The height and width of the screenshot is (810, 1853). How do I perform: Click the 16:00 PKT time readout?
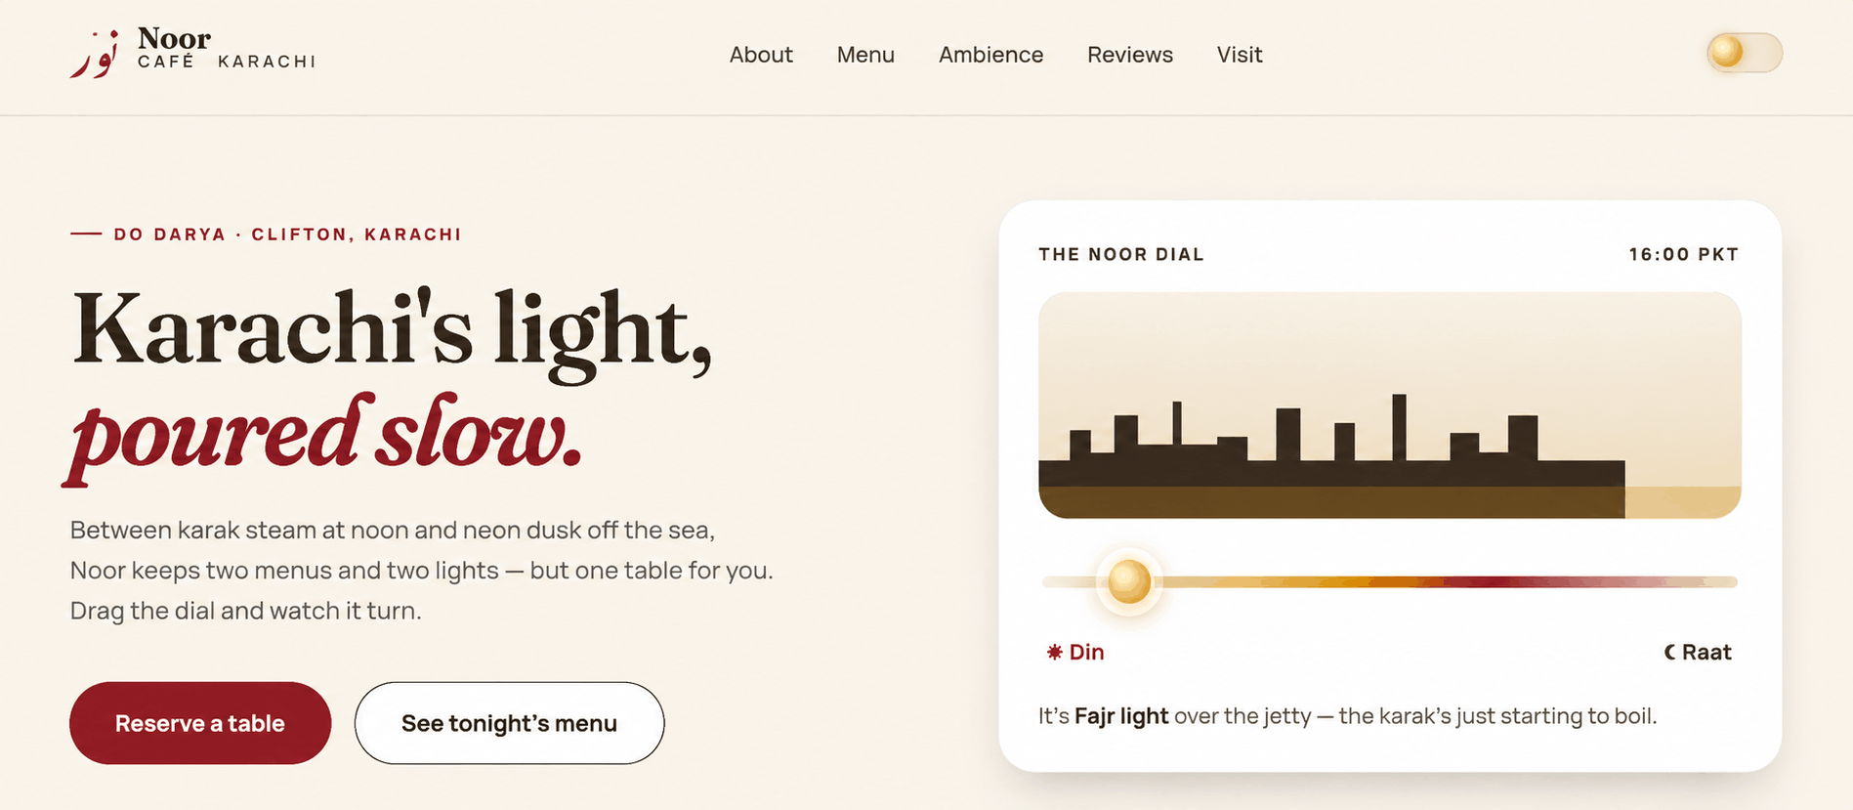pos(1684,254)
